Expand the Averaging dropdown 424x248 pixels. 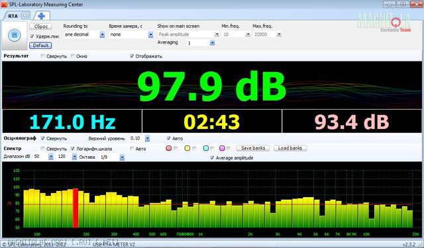click(212, 43)
